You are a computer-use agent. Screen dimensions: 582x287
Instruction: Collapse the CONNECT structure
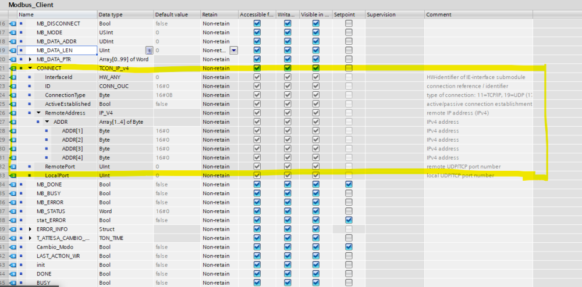30,69
